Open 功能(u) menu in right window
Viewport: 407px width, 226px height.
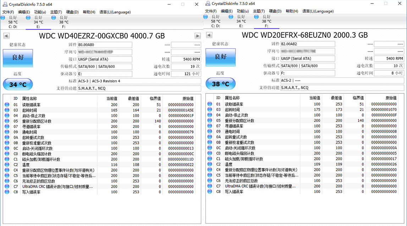point(243,11)
